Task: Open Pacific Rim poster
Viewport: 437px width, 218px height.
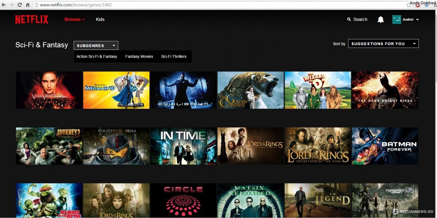Action: (116, 146)
